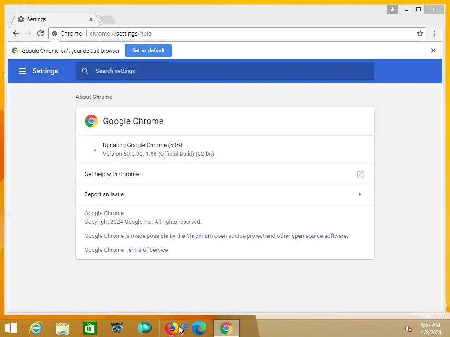
Task: Click the Chrome taskbar icon
Action: tap(226, 328)
